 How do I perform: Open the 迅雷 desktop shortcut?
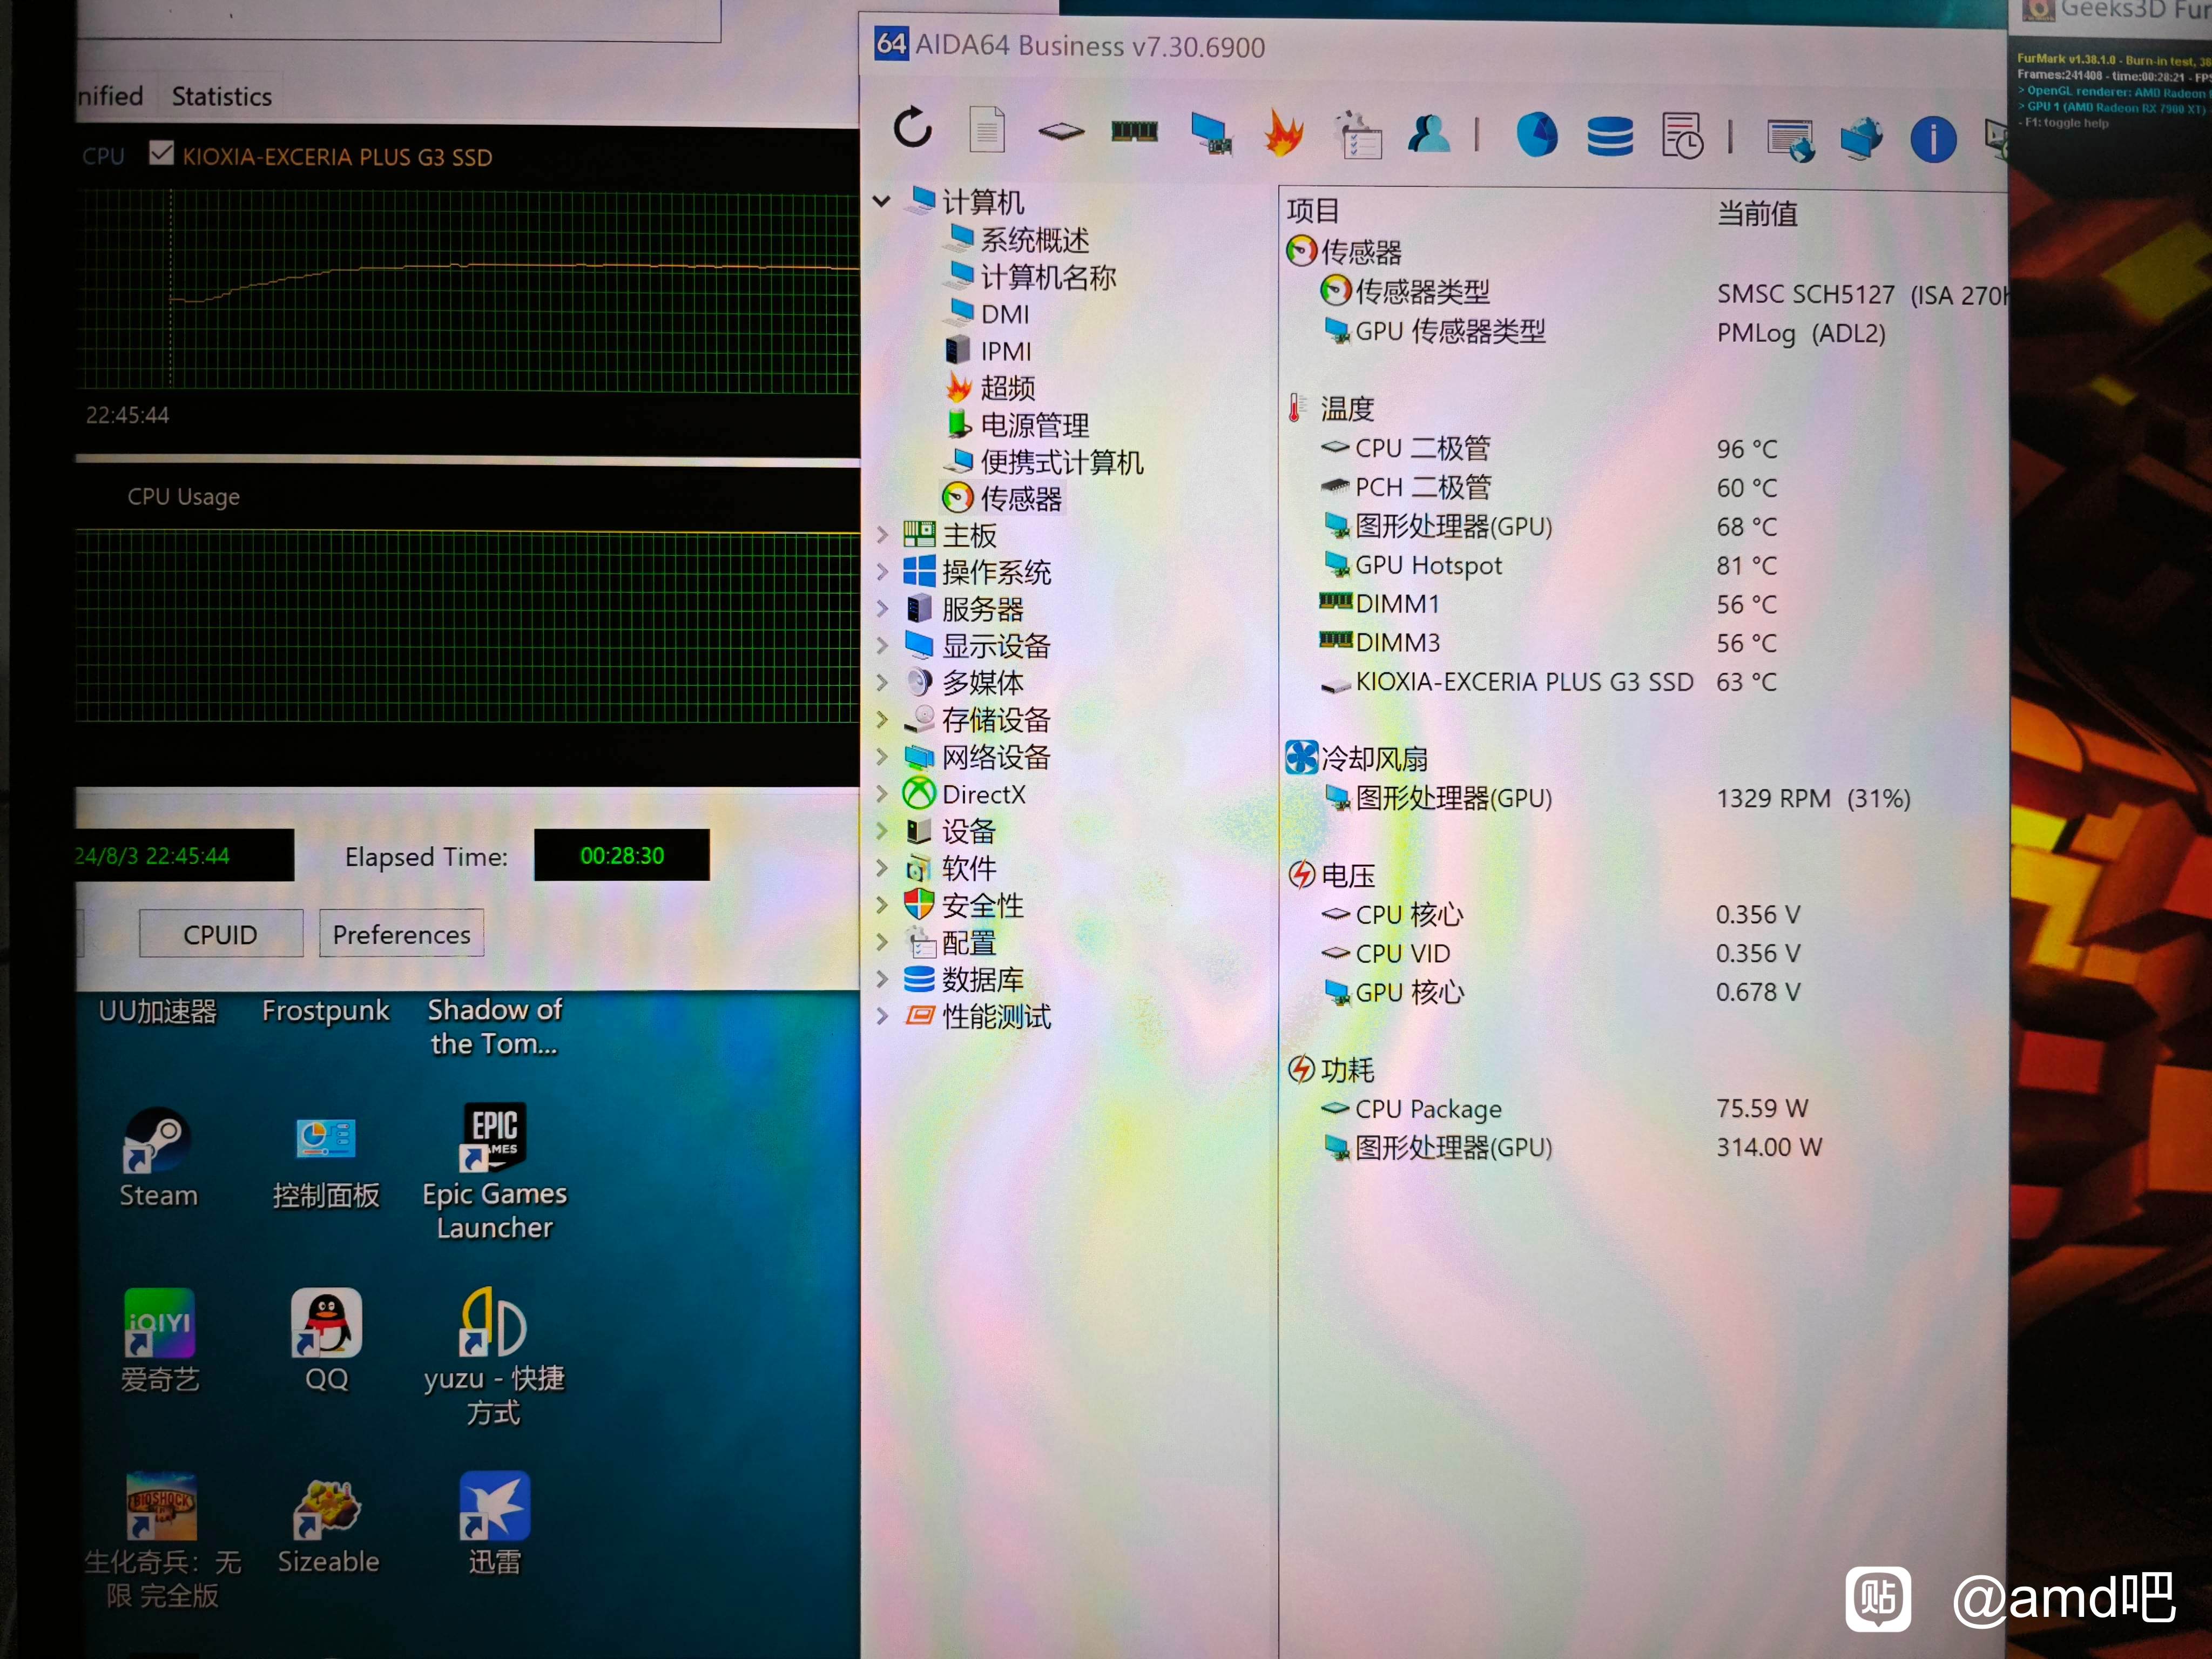click(x=494, y=1523)
